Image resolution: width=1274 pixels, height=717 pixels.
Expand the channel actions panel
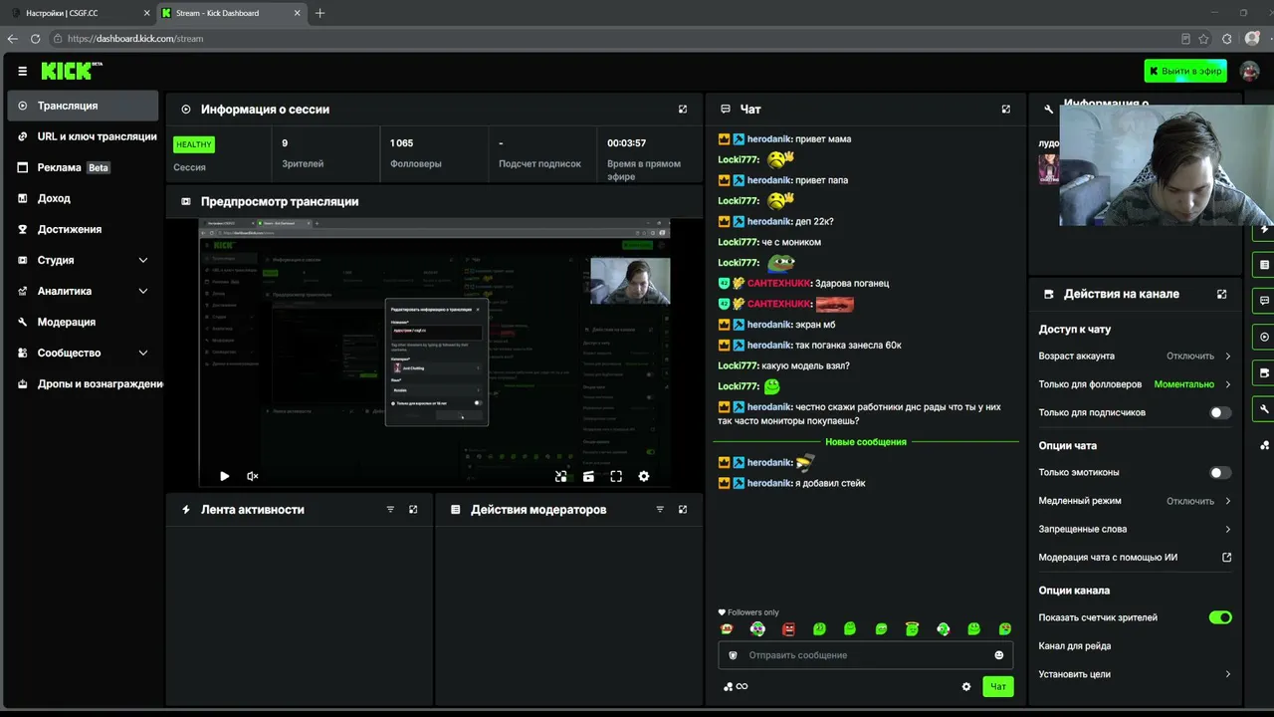click(1222, 295)
